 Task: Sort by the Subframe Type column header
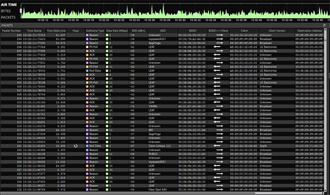click(x=95, y=31)
